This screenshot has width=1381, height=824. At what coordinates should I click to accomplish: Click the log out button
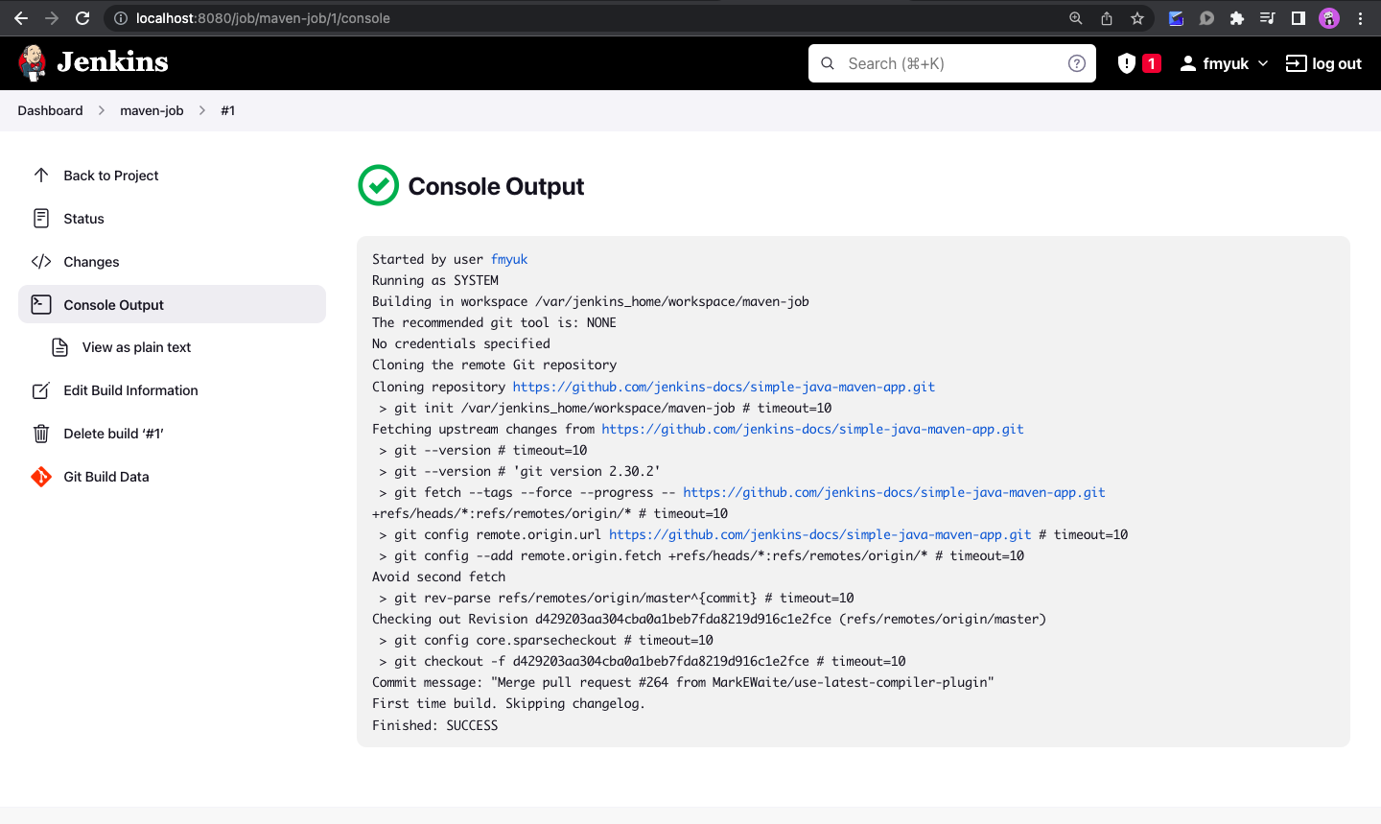tap(1323, 62)
